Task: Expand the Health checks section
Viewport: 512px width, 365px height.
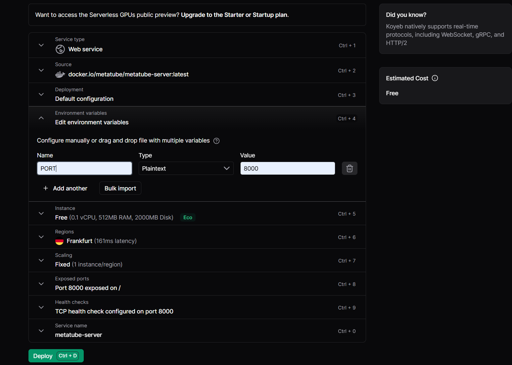Action: point(41,307)
